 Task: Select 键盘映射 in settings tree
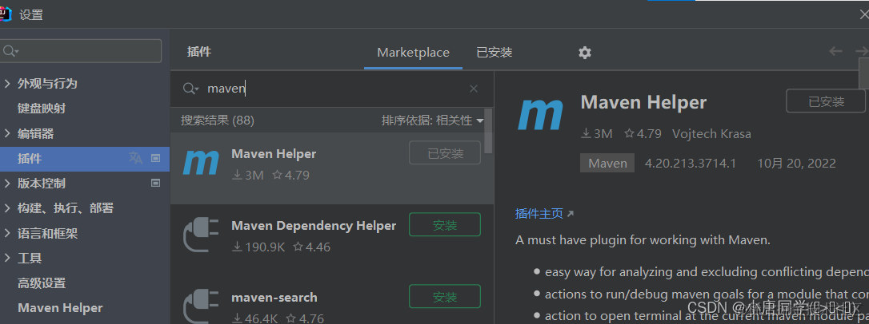[42, 109]
